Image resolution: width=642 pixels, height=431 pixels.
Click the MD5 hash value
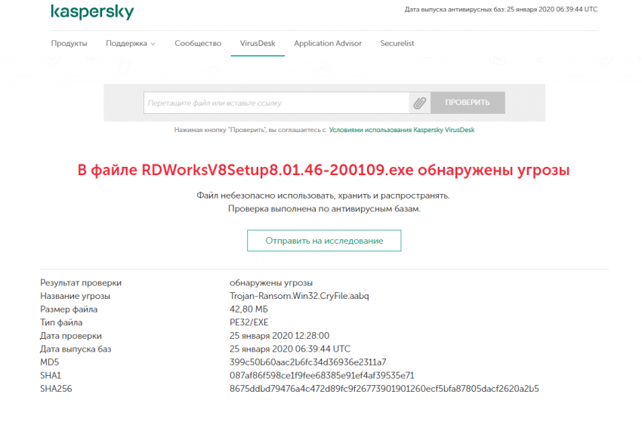(x=307, y=362)
